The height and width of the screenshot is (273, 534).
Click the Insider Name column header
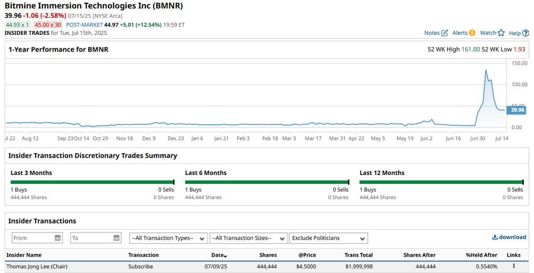pos(24,255)
